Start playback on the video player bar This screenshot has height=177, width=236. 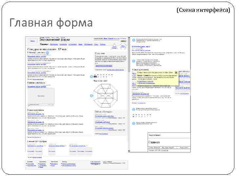[x=29, y=105]
